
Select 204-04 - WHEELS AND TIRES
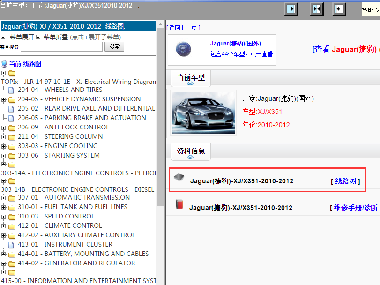(60, 90)
